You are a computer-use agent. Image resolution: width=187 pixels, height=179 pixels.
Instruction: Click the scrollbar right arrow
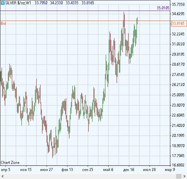(x=184, y=176)
